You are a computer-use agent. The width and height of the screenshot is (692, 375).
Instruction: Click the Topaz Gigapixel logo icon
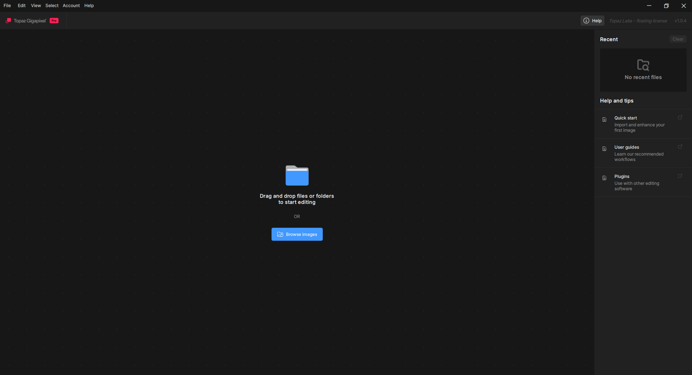8,21
